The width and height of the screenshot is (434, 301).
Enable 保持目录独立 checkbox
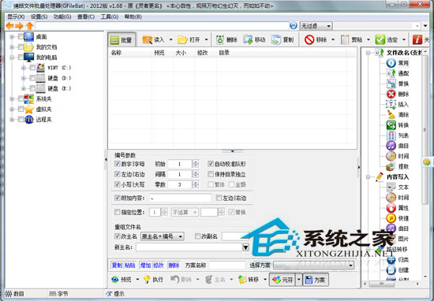(x=211, y=174)
